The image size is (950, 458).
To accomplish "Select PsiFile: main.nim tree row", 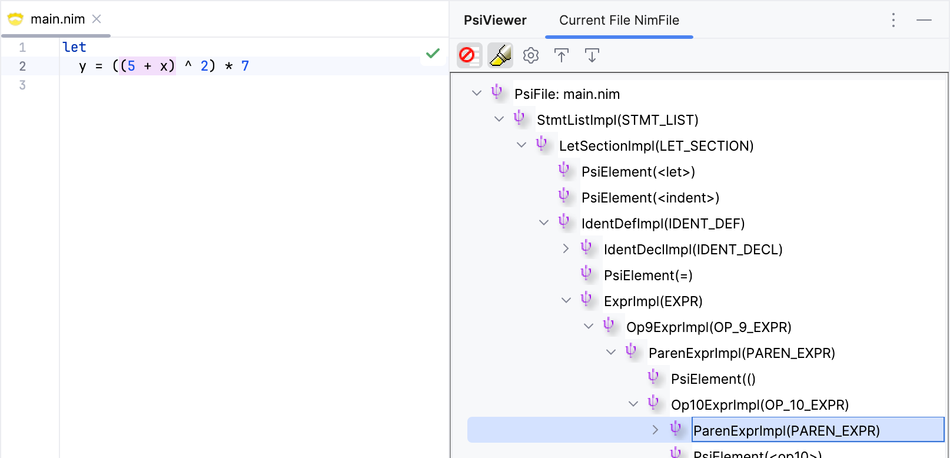I will (567, 94).
